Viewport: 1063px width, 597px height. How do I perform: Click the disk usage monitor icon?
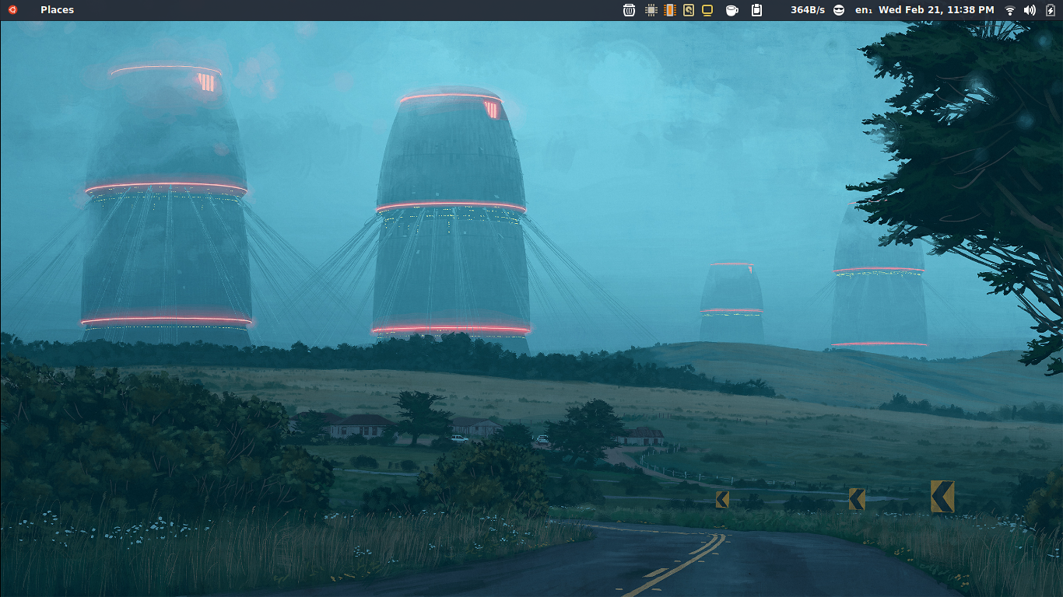tap(689, 10)
